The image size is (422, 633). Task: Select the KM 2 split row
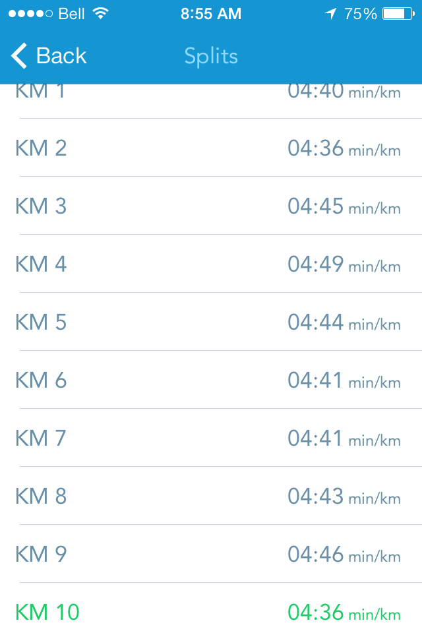[x=211, y=148]
